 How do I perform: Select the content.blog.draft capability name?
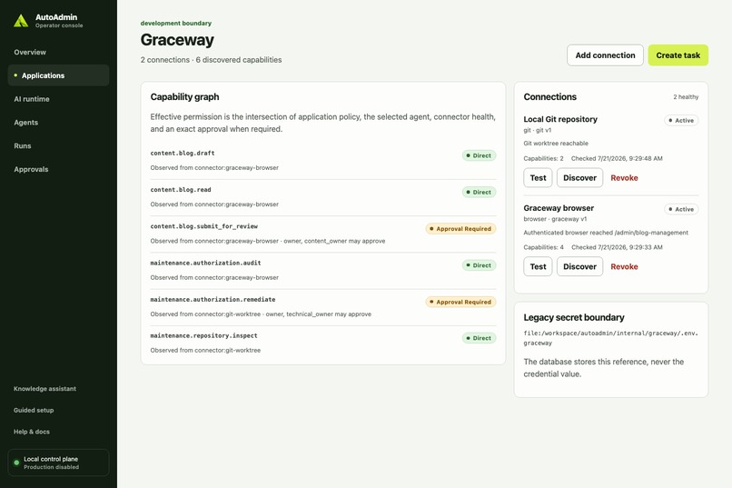[x=183, y=154]
